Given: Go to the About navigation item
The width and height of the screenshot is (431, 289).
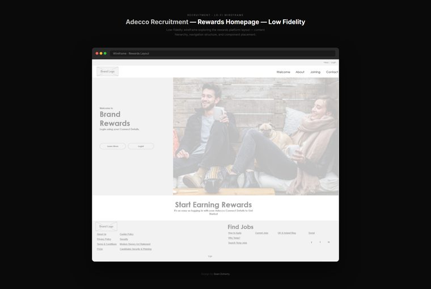Looking at the screenshot, I should click(300, 72).
